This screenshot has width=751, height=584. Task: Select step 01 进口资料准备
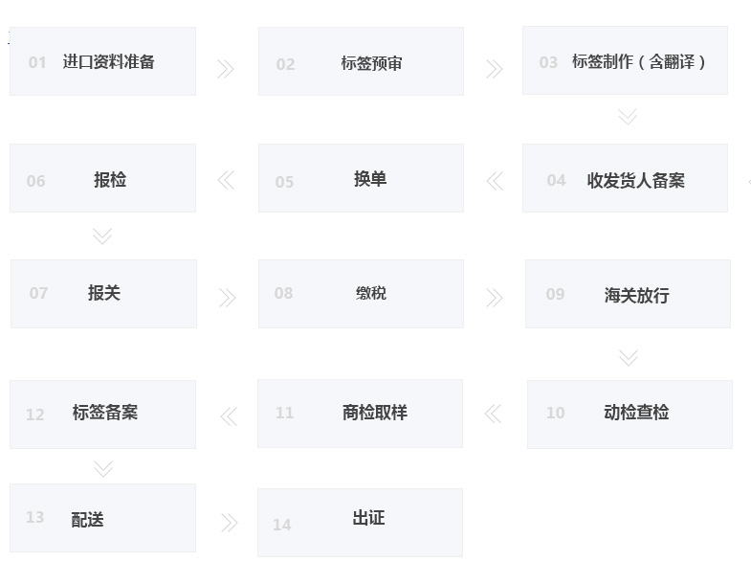102,61
